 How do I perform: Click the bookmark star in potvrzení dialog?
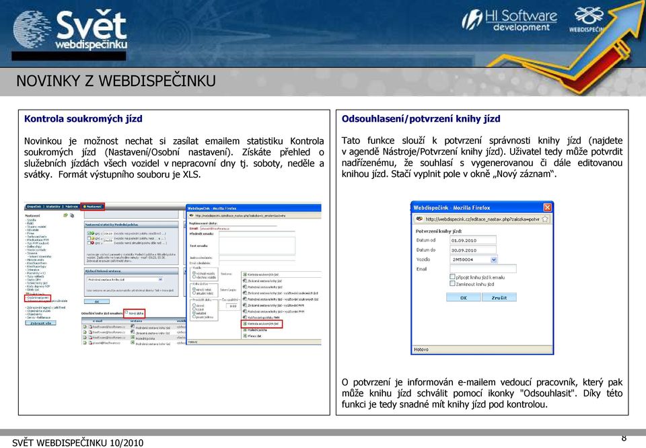[x=545, y=219]
